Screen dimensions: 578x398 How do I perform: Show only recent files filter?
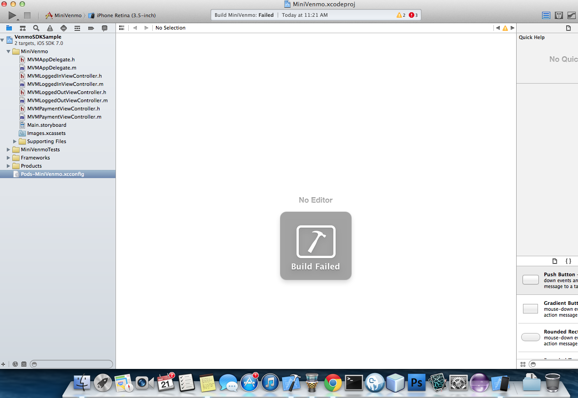15,364
